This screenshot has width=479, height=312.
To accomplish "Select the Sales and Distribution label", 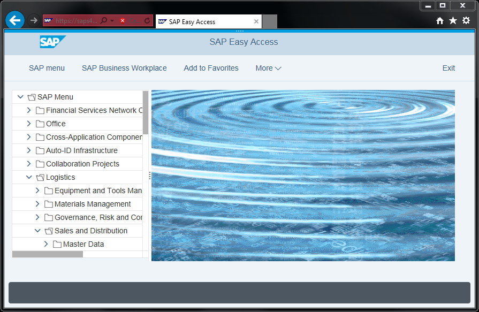I will tap(91, 231).
